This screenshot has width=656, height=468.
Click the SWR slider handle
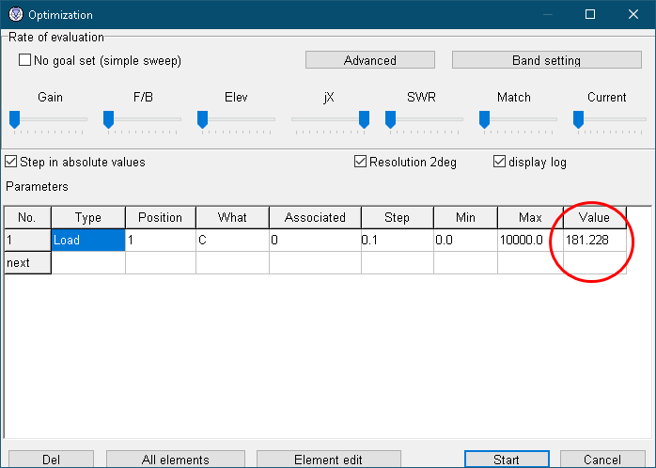(x=391, y=118)
